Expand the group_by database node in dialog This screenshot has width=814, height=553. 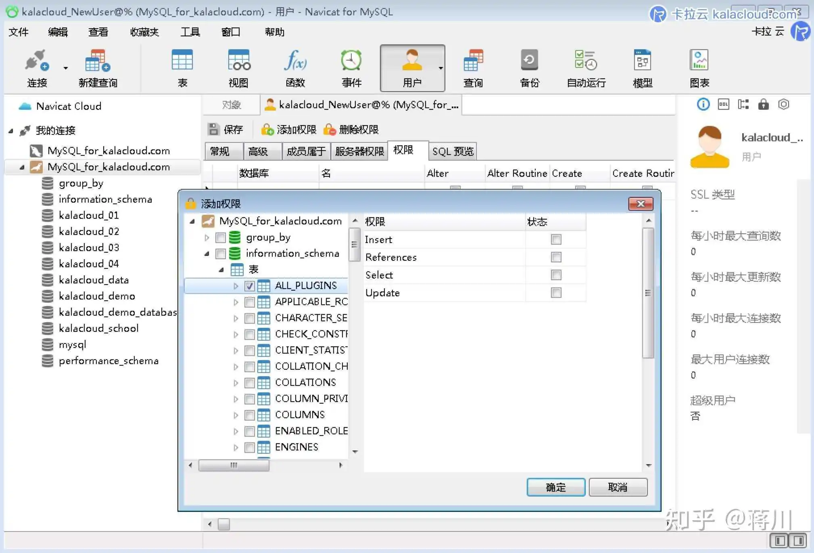(x=207, y=238)
